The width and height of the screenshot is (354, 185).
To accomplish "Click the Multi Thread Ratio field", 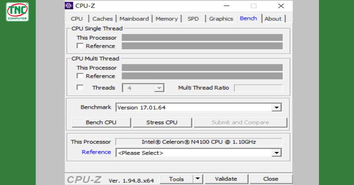I will (x=258, y=88).
